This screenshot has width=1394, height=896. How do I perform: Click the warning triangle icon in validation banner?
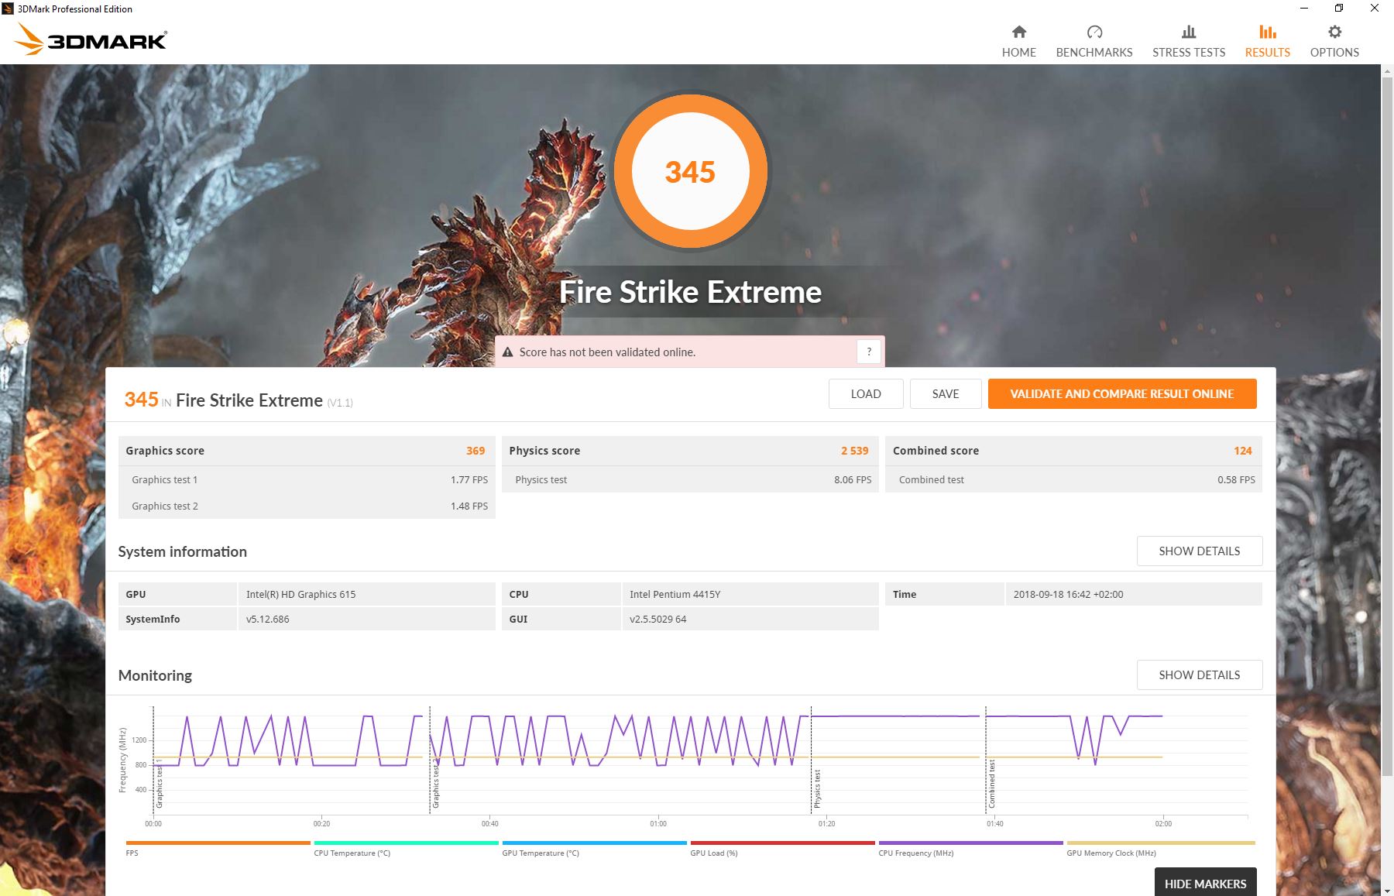click(x=508, y=352)
